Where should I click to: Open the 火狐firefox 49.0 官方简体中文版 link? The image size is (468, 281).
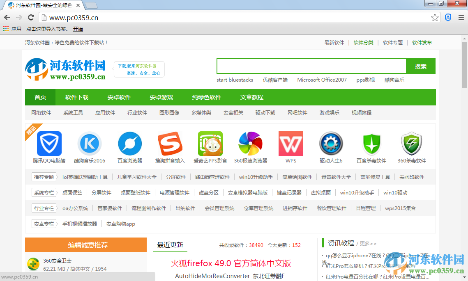click(x=231, y=263)
